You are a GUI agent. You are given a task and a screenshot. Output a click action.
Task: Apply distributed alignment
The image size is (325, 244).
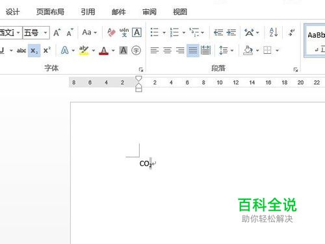205,50
